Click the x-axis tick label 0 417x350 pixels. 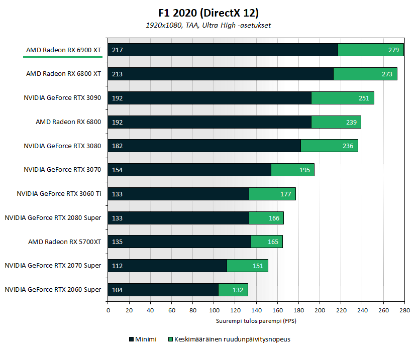pyautogui.click(x=108, y=310)
